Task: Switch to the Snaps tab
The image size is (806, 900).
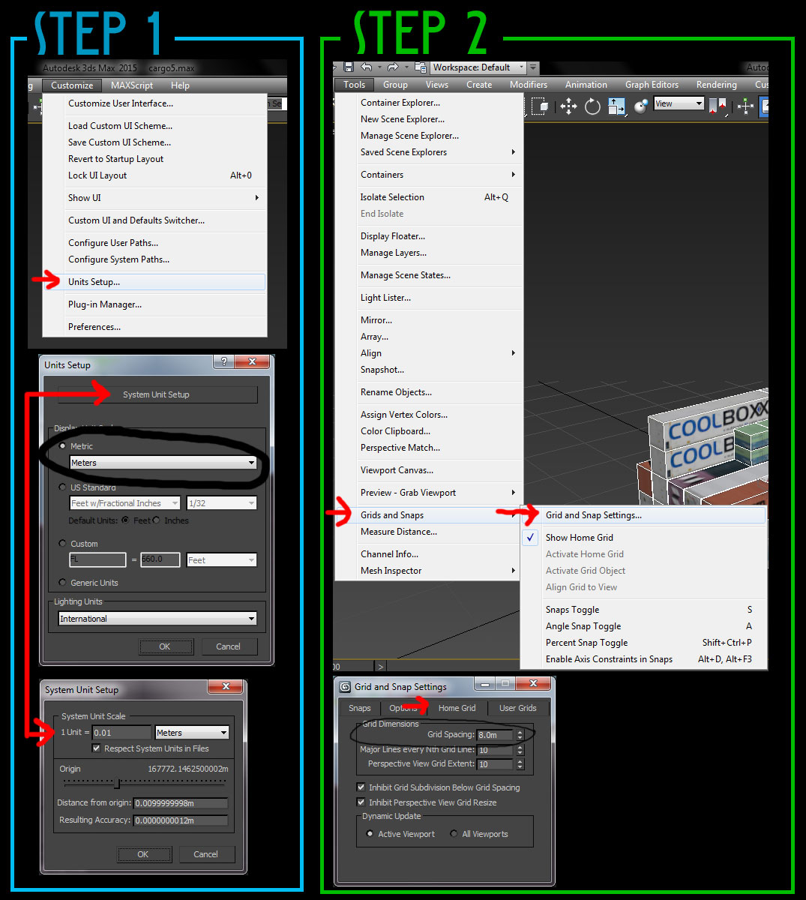Action: 360,708
